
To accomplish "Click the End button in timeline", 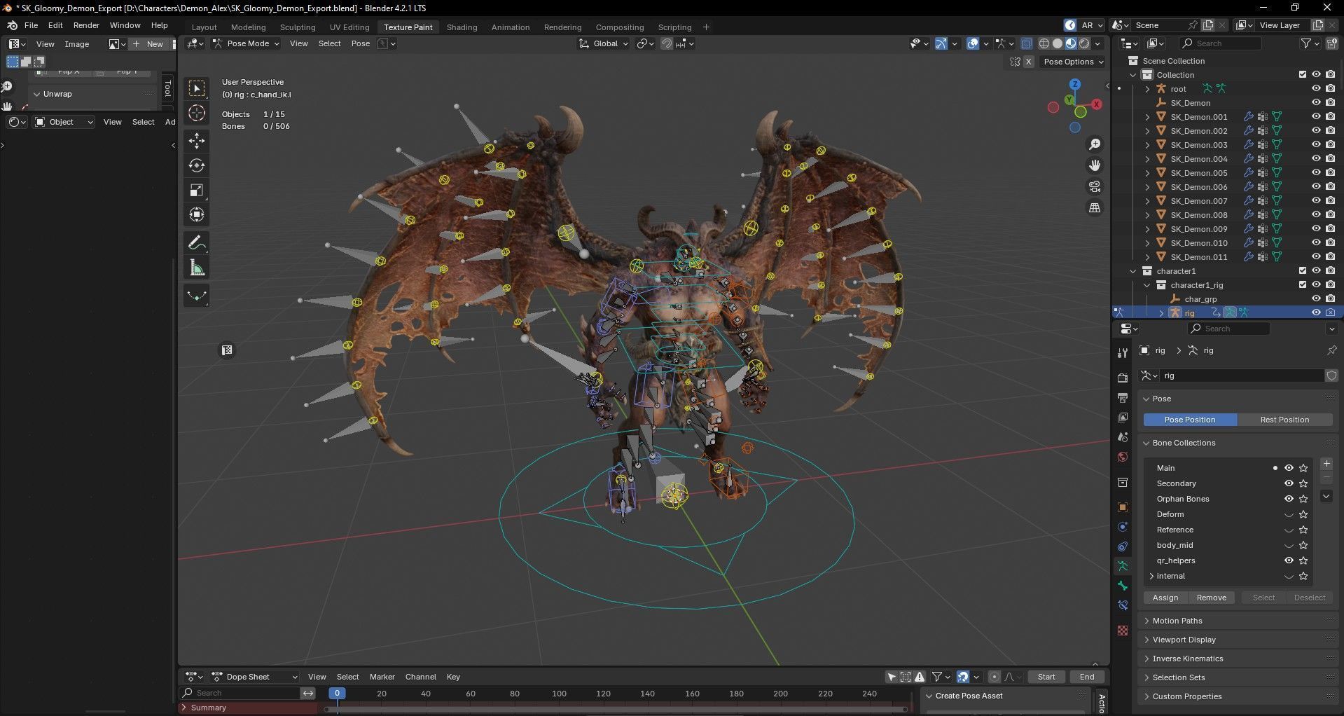I will pos(1087,677).
